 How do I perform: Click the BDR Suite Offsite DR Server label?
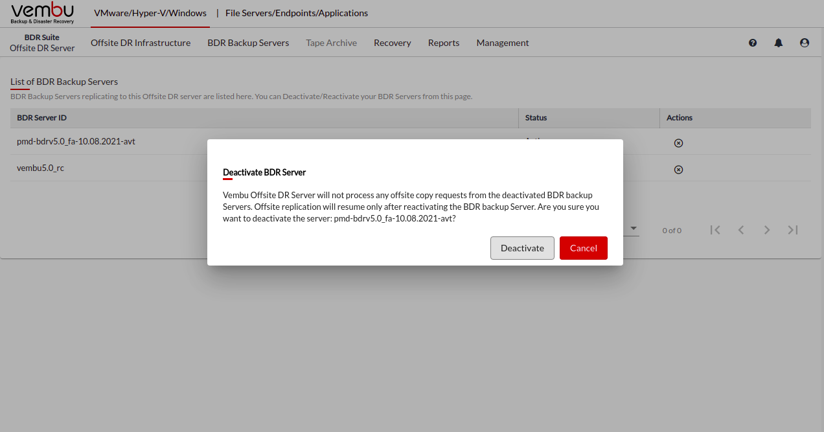(x=42, y=43)
